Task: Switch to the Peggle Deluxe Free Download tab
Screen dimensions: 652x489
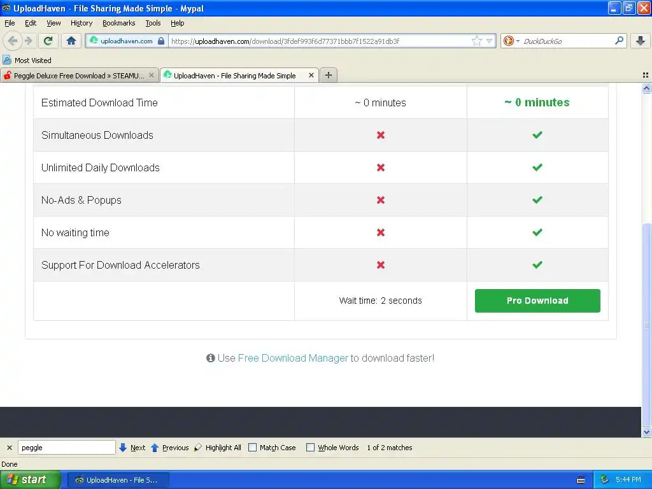Action: 79,76
